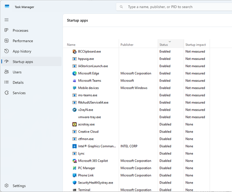Click the search box

(174, 7)
